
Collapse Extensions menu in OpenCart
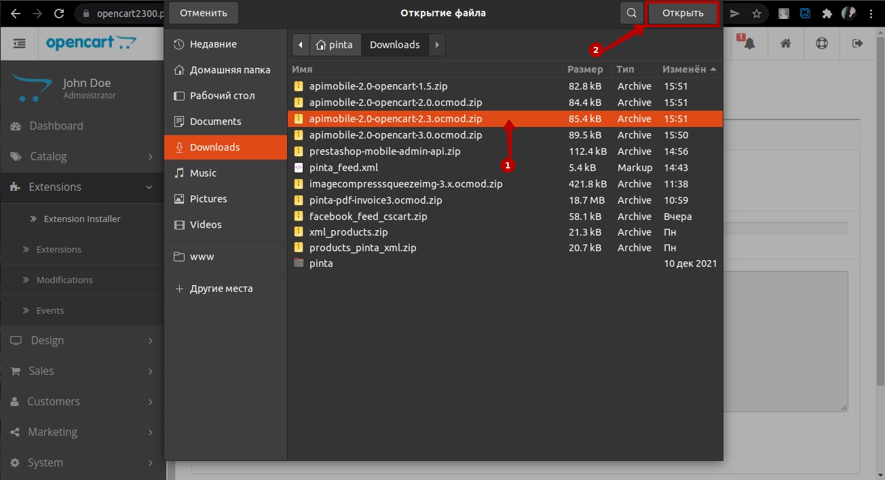point(81,187)
